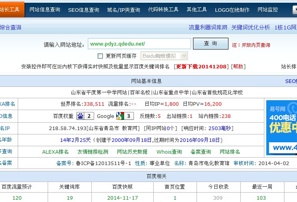Click world rank value 338,511
The image size is (297, 202).
(x=94, y=104)
